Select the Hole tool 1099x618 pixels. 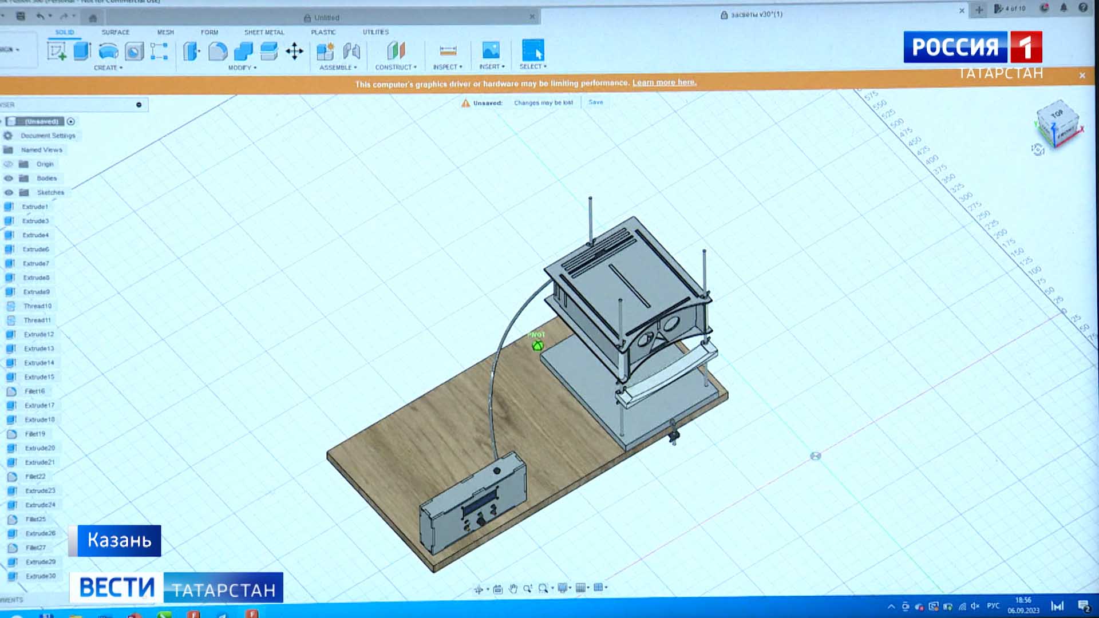135,51
